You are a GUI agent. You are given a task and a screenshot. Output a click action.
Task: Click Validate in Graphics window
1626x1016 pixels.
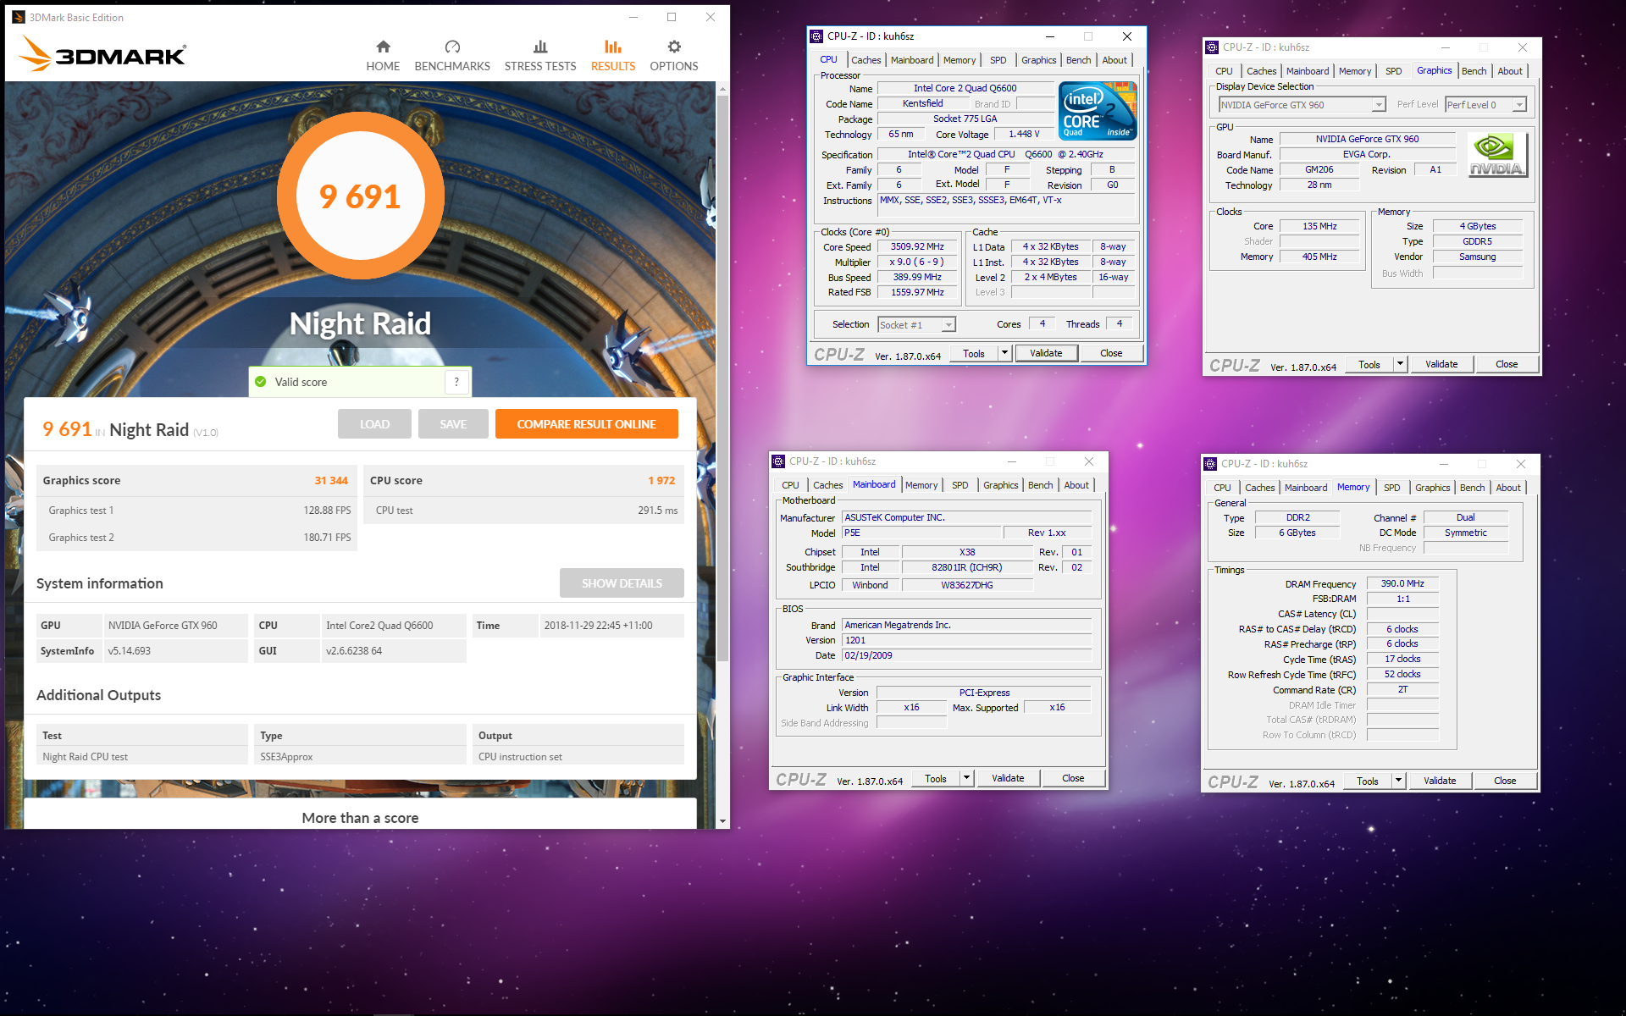pos(1441,364)
